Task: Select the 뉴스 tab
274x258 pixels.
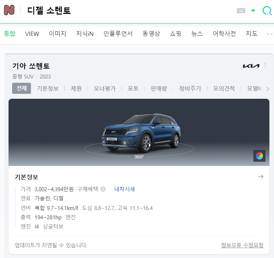Action: point(197,33)
